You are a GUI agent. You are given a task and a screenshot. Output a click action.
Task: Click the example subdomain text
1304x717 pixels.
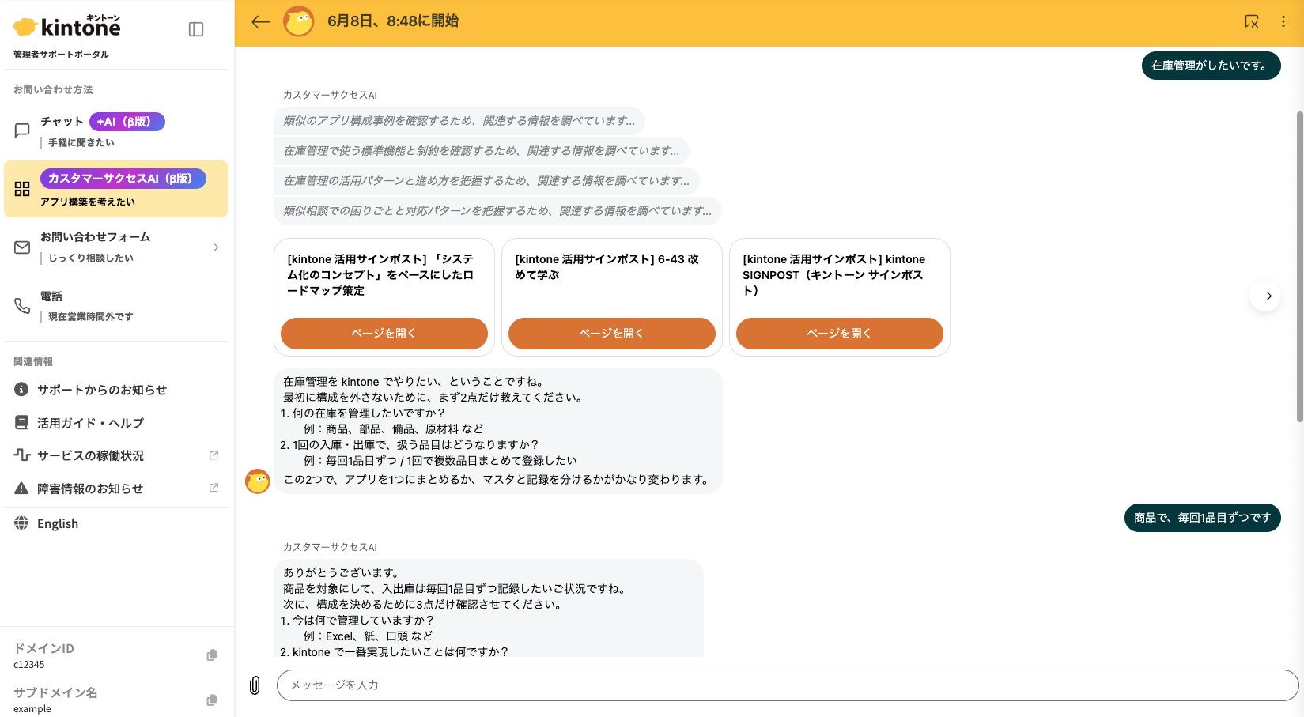tap(32, 709)
